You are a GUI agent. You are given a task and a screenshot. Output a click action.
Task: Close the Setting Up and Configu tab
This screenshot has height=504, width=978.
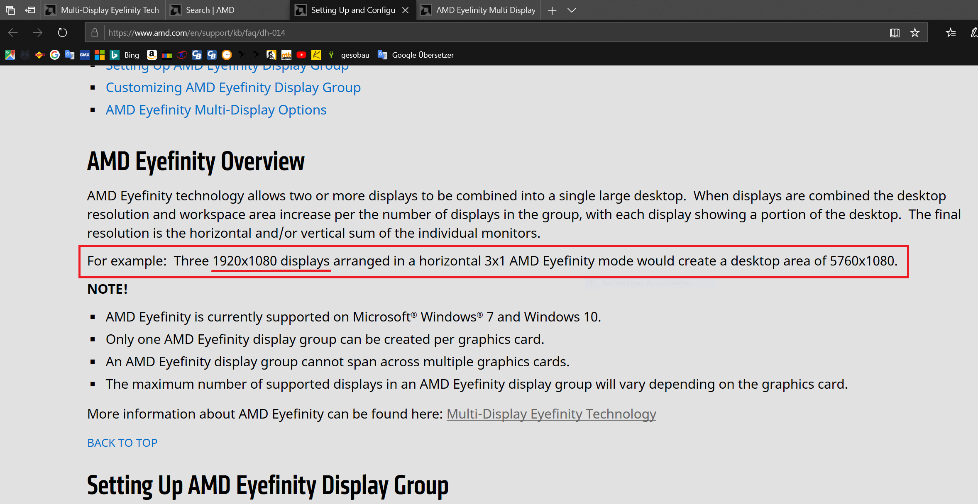(406, 10)
